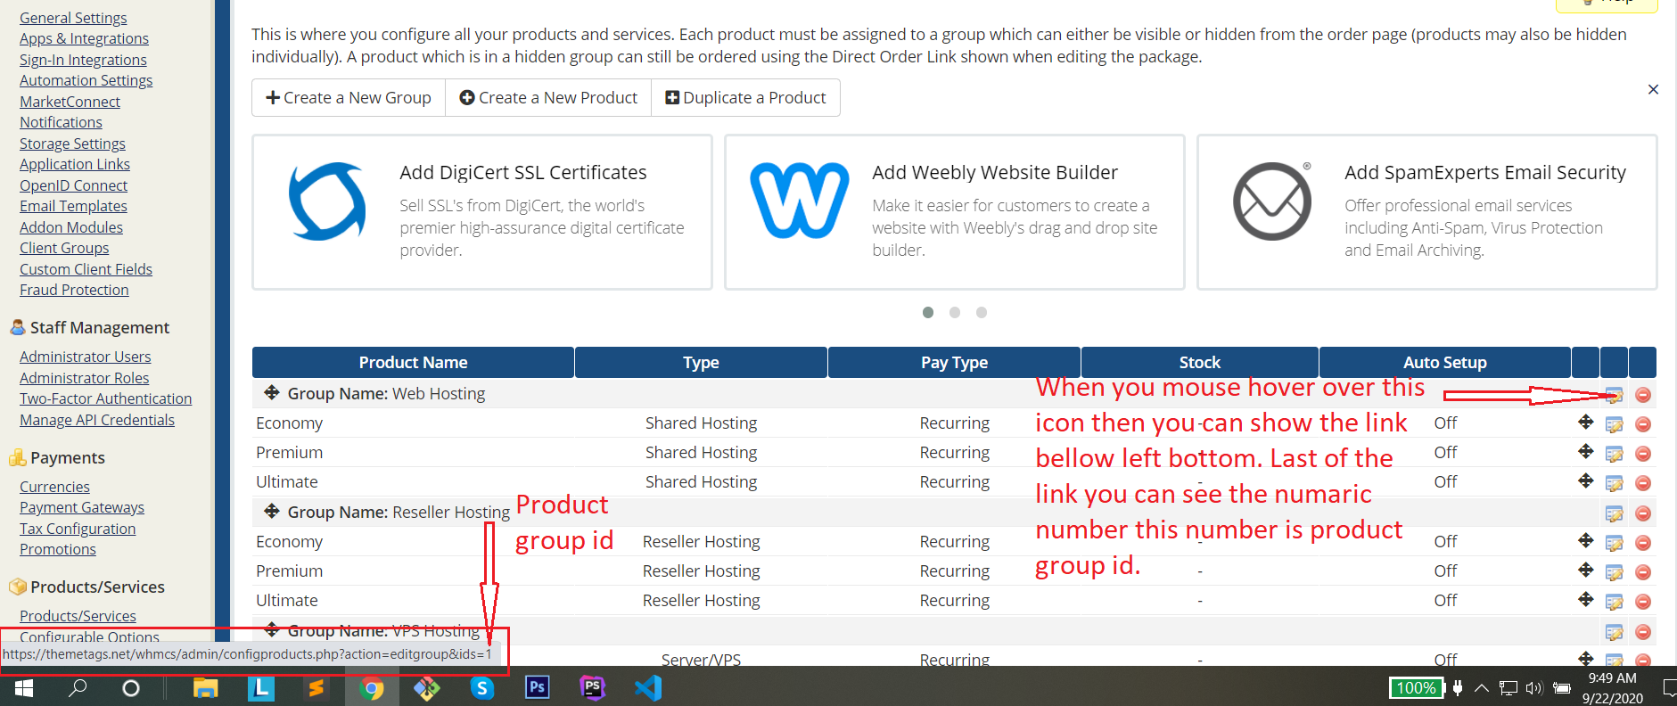Image resolution: width=1677 pixels, height=706 pixels.
Task: Click move handle for Ultimate Shared Hosting
Action: (1585, 481)
